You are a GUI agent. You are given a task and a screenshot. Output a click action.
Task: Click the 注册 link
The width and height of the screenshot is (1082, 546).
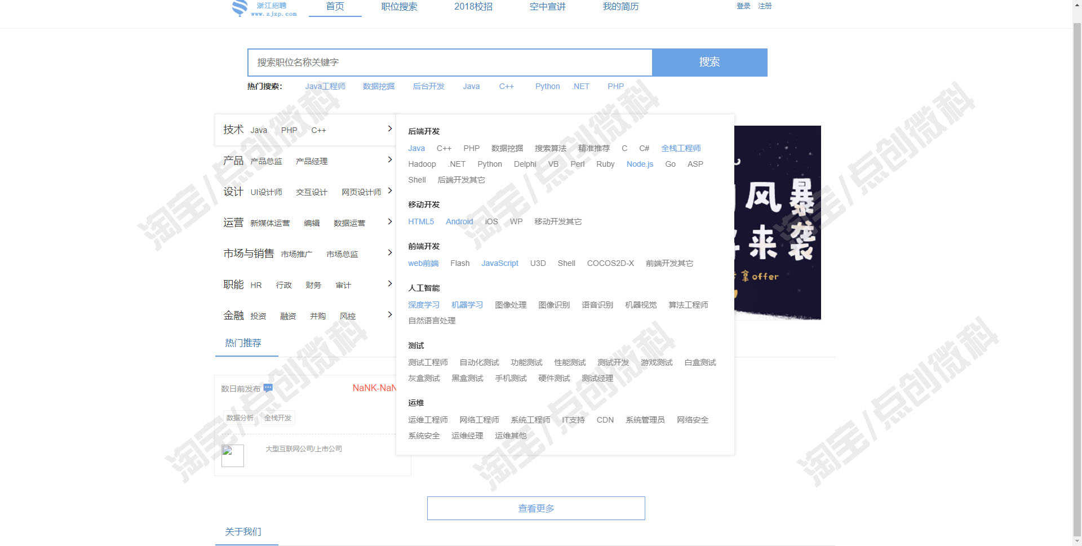point(765,6)
